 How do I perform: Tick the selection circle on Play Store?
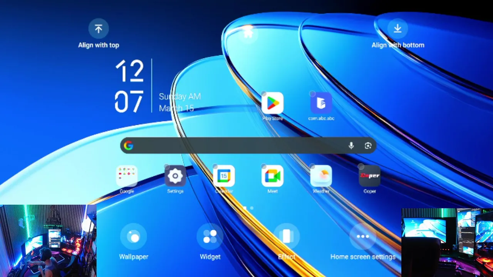pos(264,94)
